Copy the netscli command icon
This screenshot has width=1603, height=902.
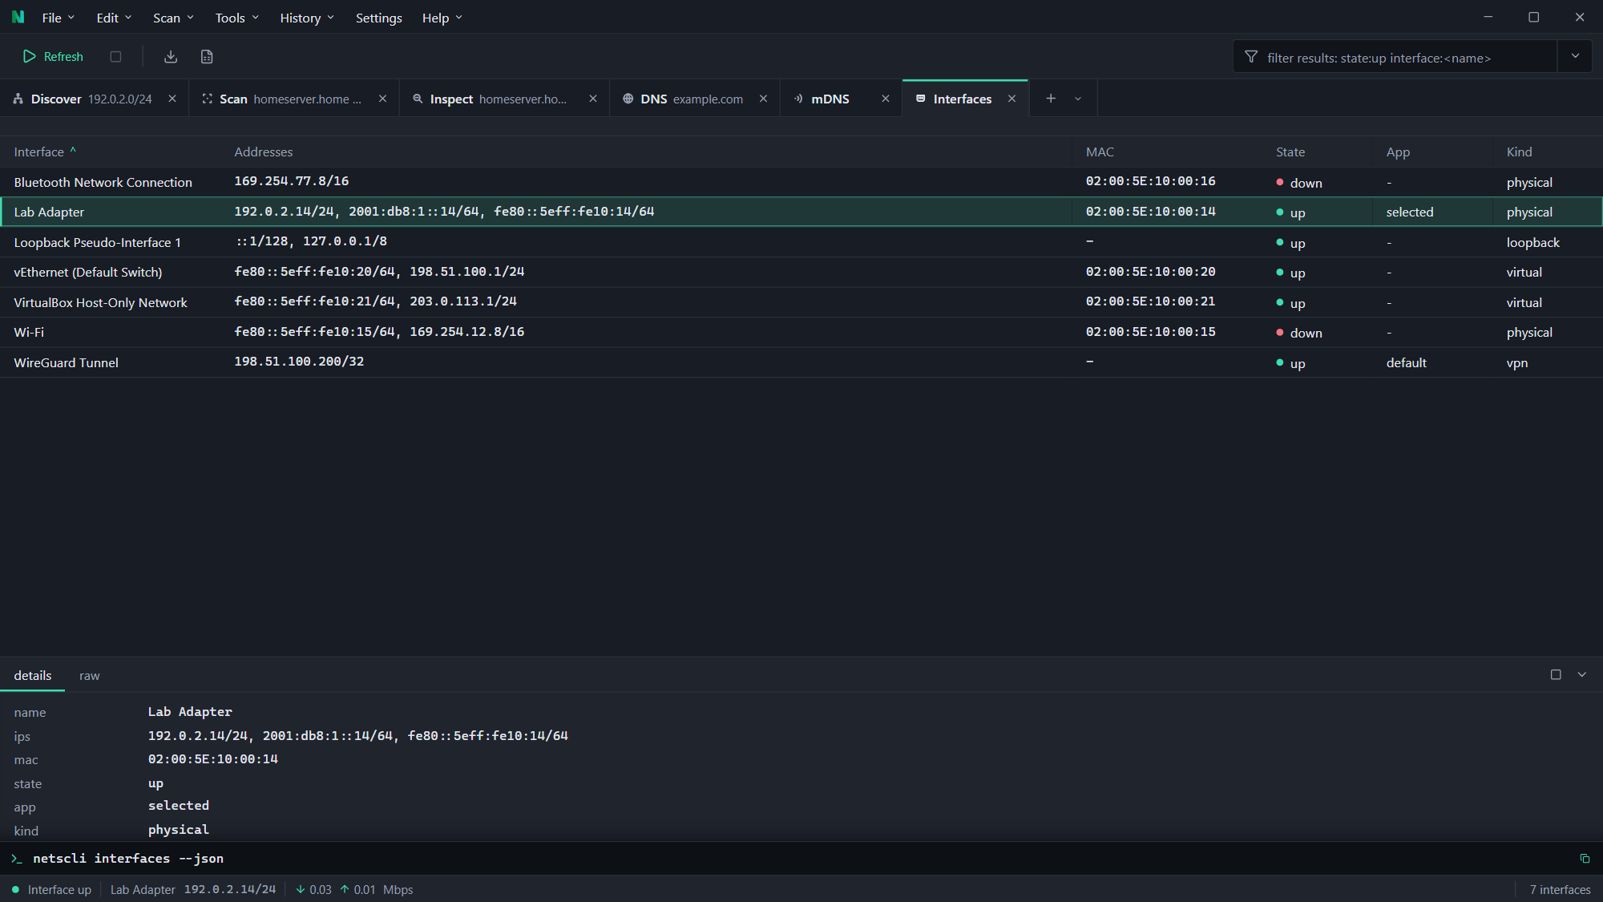(x=1585, y=858)
